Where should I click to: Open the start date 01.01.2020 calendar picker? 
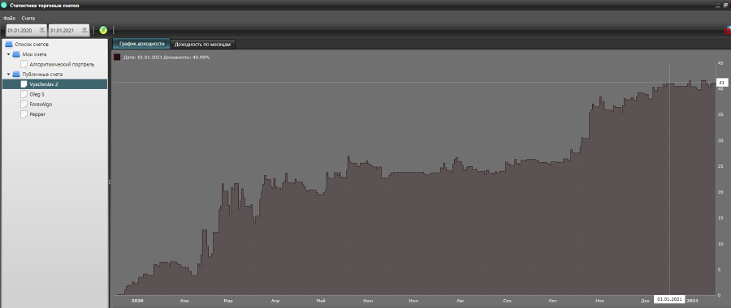pyautogui.click(x=42, y=30)
